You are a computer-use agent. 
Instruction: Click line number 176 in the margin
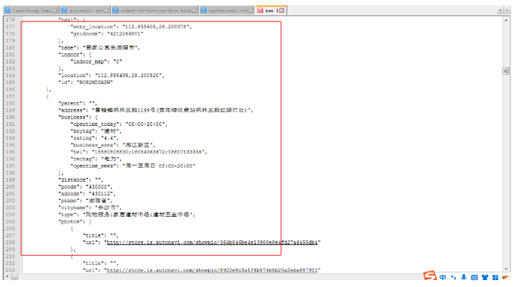pyautogui.click(x=10, y=20)
